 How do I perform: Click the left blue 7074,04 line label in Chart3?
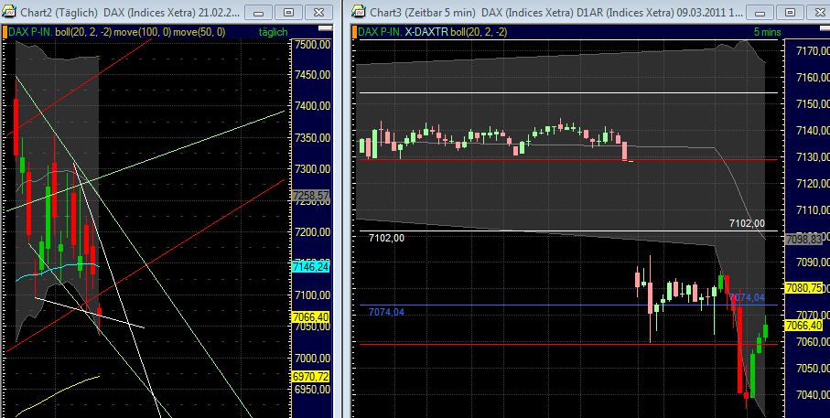[x=386, y=312]
